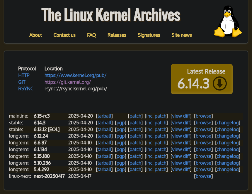Open patch for longterm 5.4.292

(x=135, y=170)
